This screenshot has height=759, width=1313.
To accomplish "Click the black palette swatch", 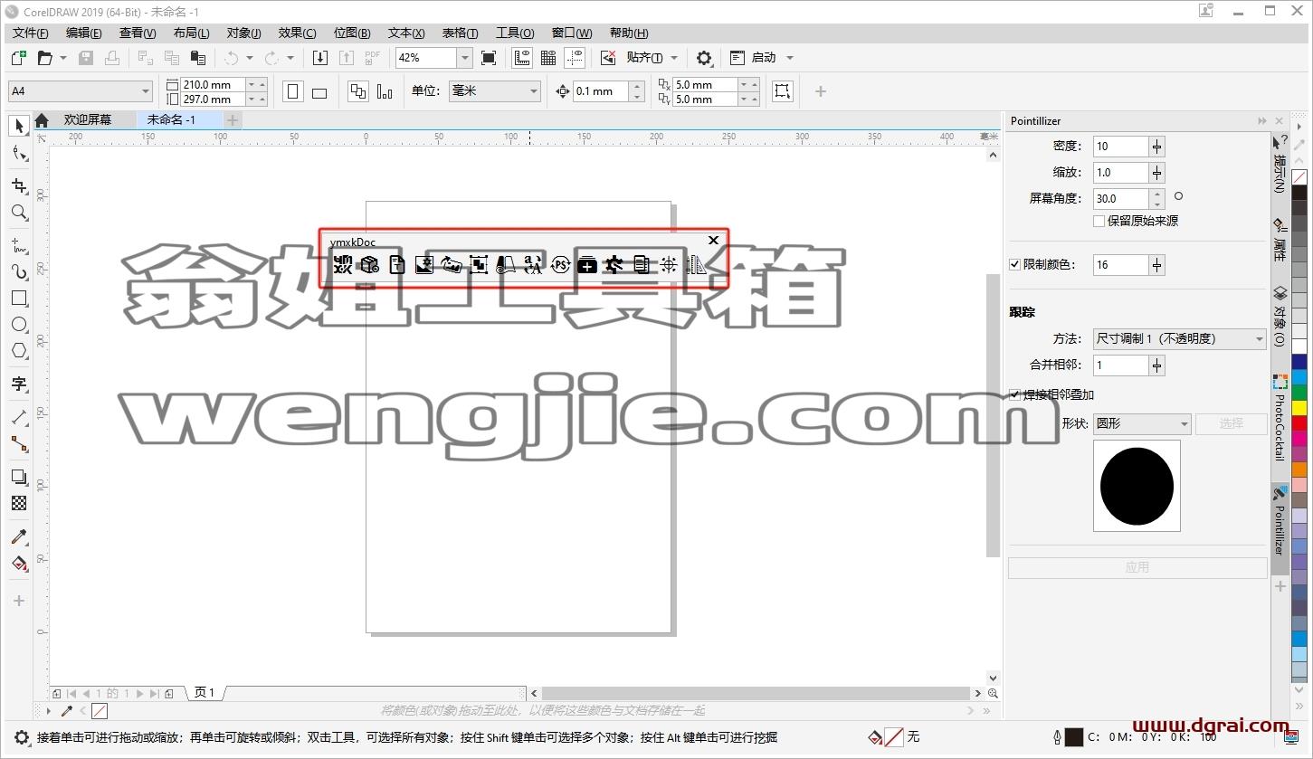I will coord(1299,193).
